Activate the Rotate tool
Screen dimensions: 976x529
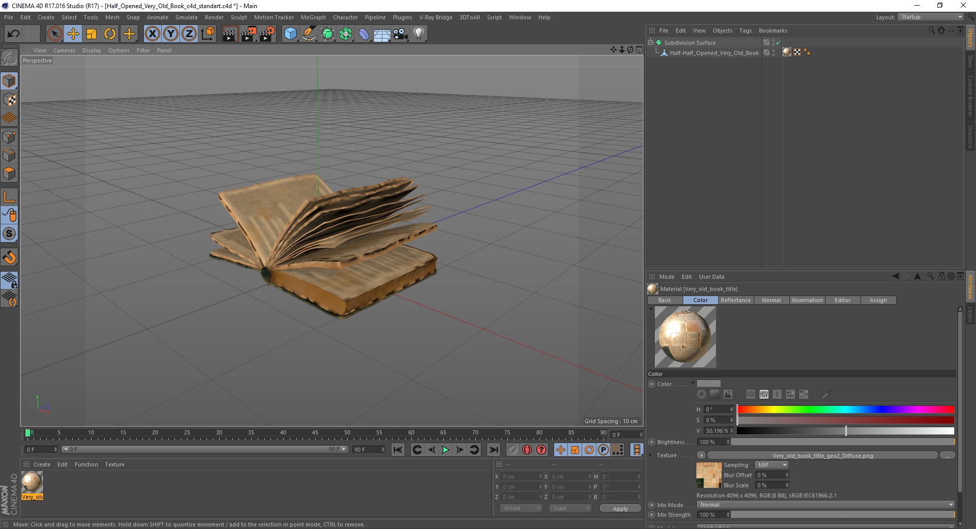[110, 34]
